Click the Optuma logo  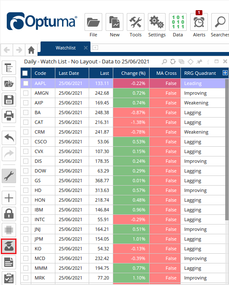(42, 21)
